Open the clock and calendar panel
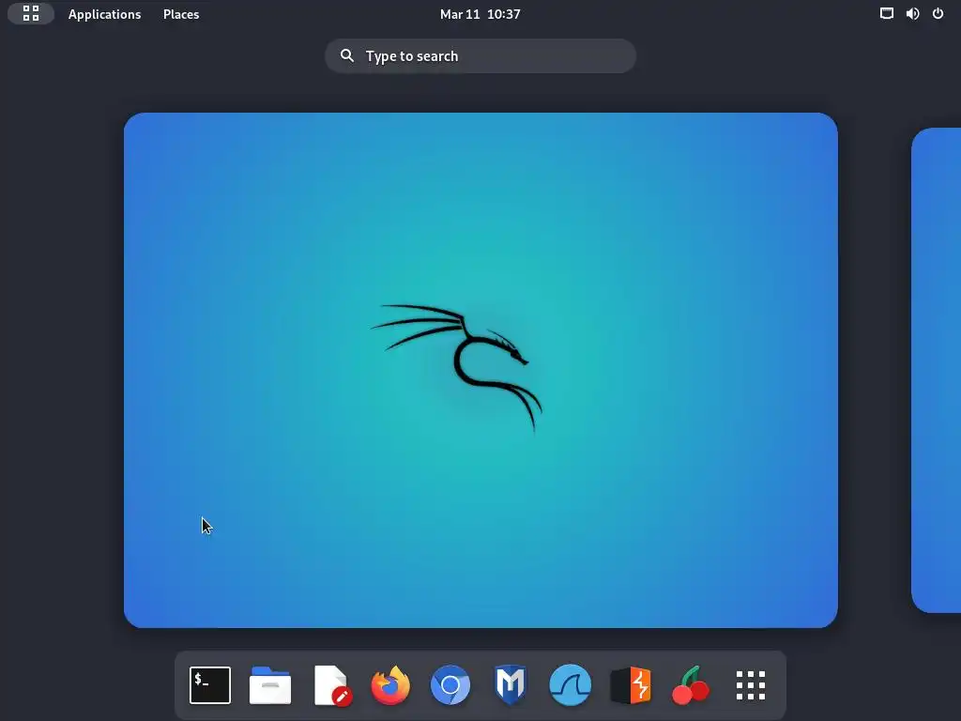 (x=480, y=14)
